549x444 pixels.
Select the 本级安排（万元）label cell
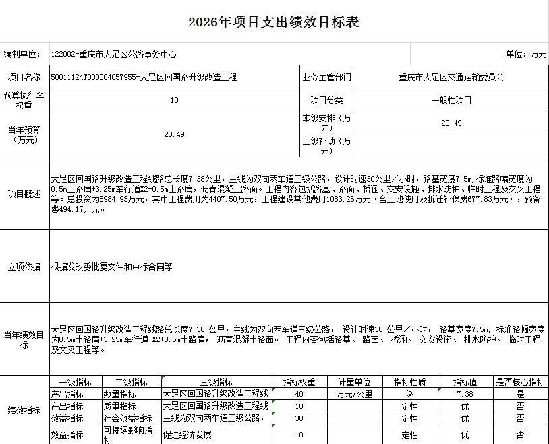pos(326,123)
